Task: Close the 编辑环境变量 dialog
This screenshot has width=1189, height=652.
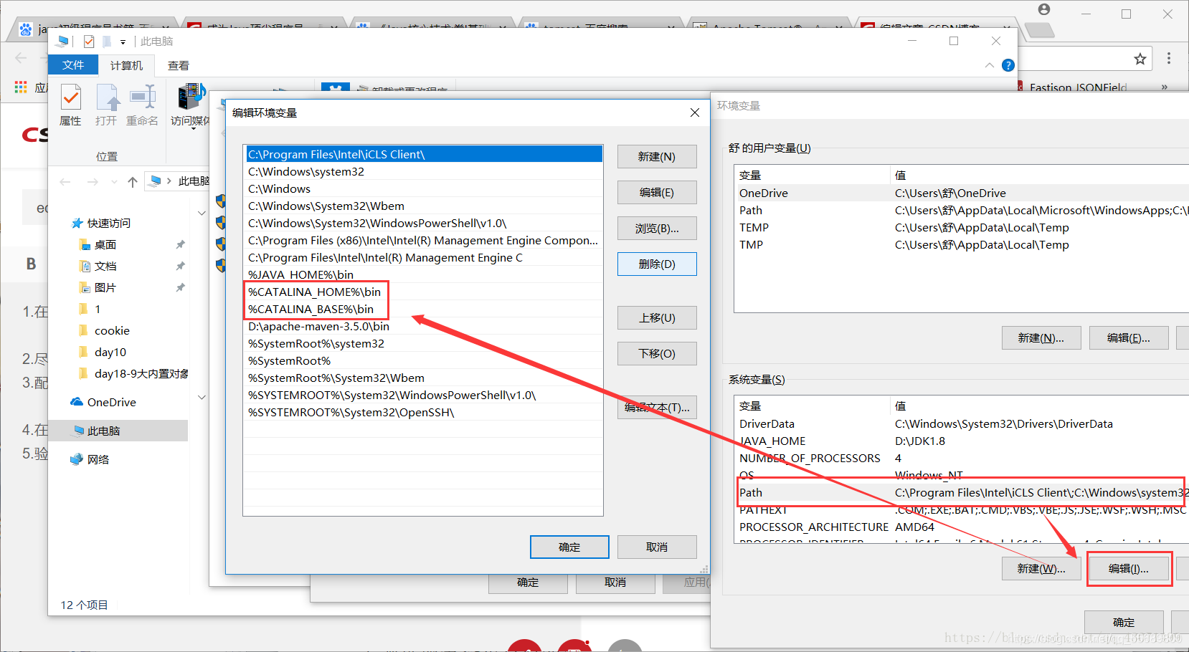Action: (694, 112)
